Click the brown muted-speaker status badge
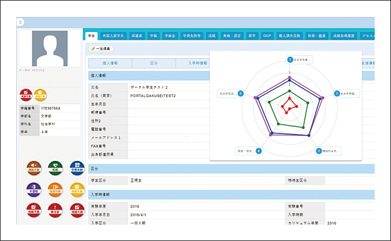Viewport: 391px width, 241px height. click(x=34, y=168)
